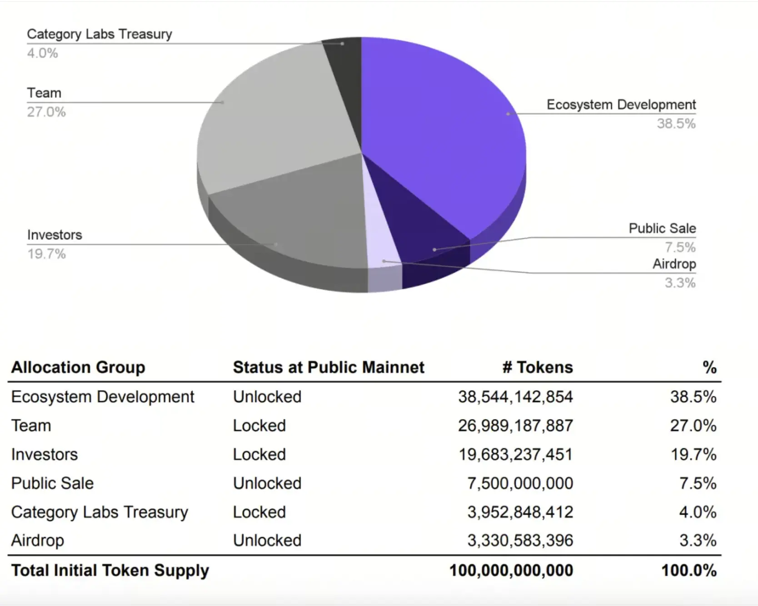The width and height of the screenshot is (758, 606).
Task: Click the Allocation Group column header
Action: [78, 367]
